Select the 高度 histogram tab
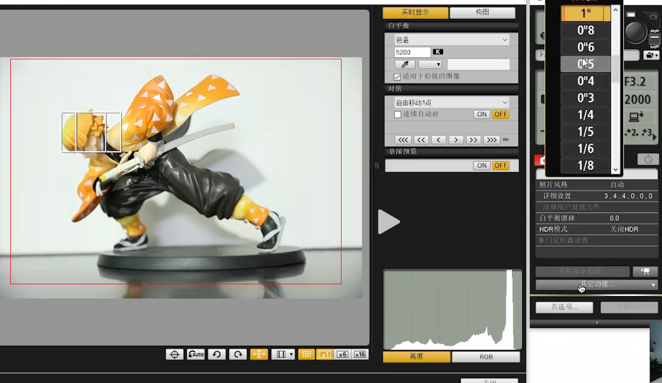Viewport: 662px width, 383px height. [x=417, y=357]
